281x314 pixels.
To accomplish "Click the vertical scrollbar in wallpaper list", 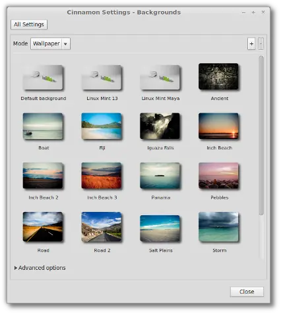I will tap(261, 136).
